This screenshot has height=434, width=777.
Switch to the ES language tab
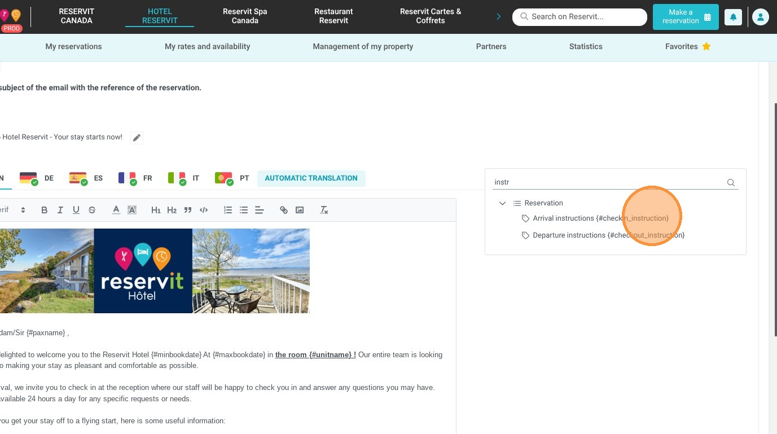[86, 178]
